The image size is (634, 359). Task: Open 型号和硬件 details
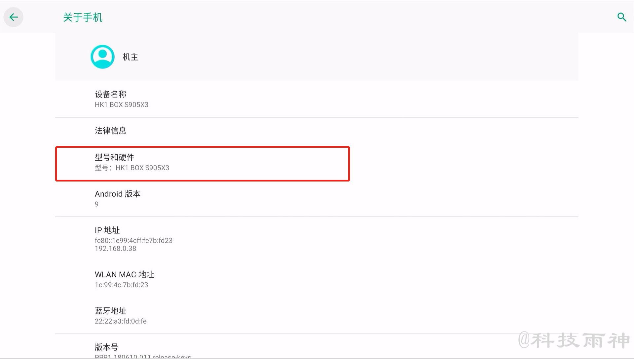point(317,162)
